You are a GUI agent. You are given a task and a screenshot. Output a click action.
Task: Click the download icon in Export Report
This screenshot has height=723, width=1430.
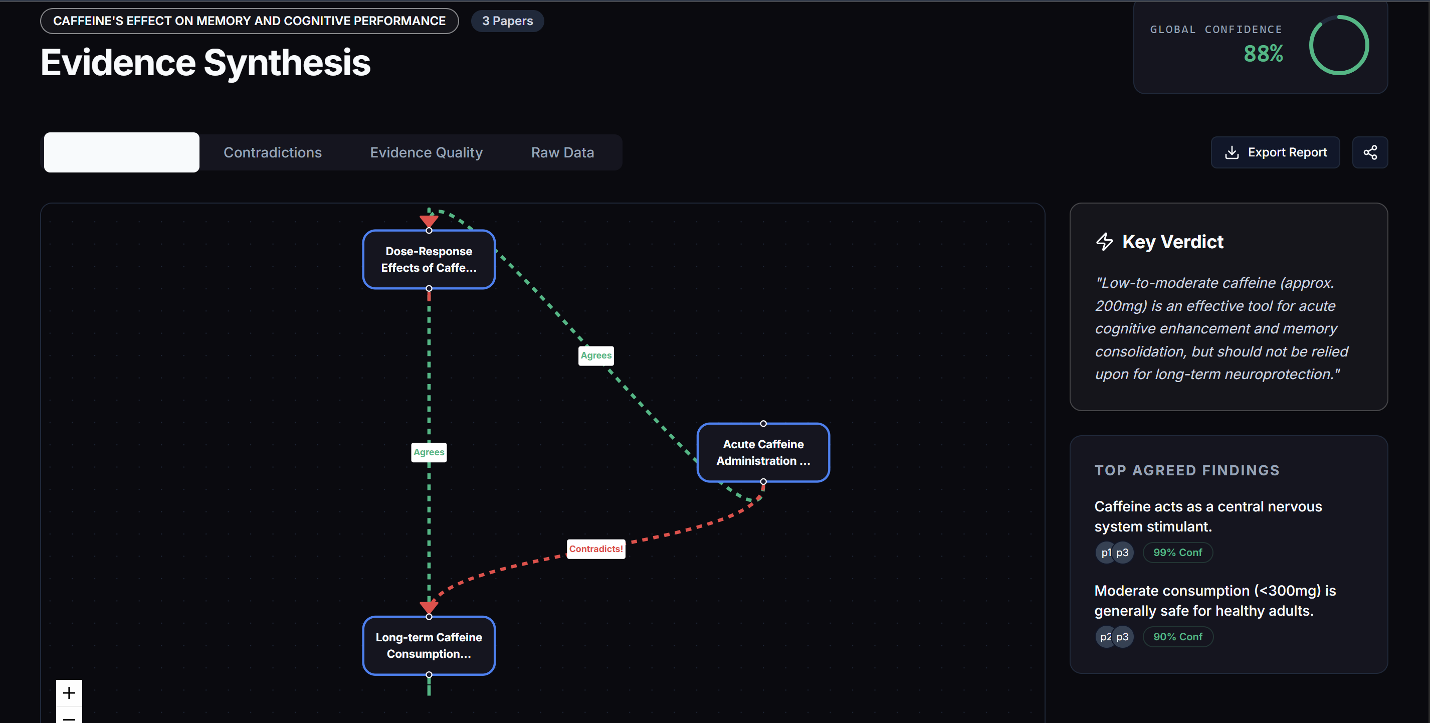(1232, 152)
